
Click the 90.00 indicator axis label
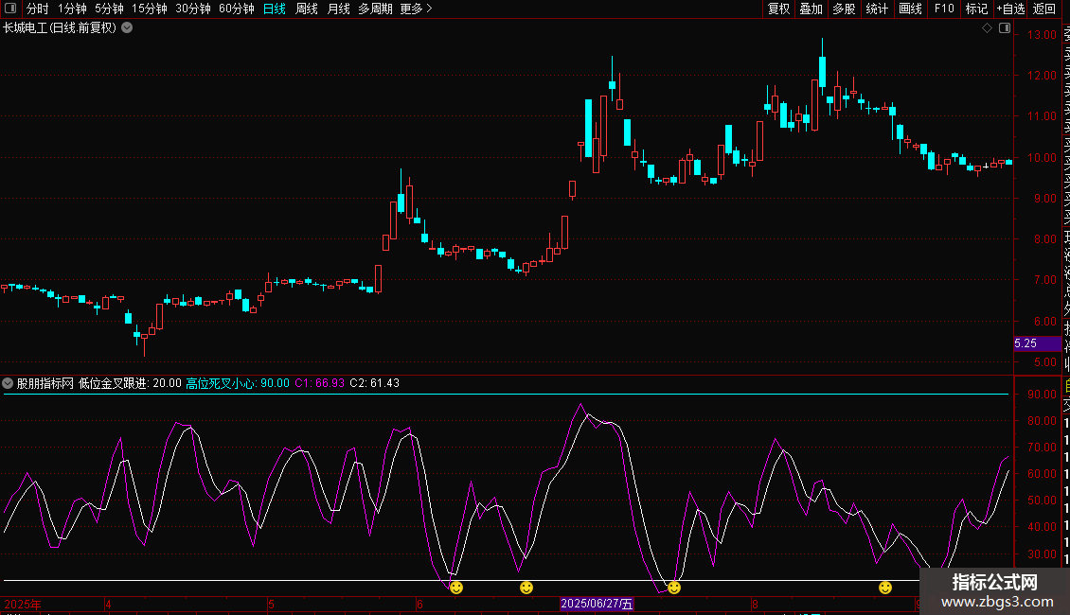point(1042,395)
